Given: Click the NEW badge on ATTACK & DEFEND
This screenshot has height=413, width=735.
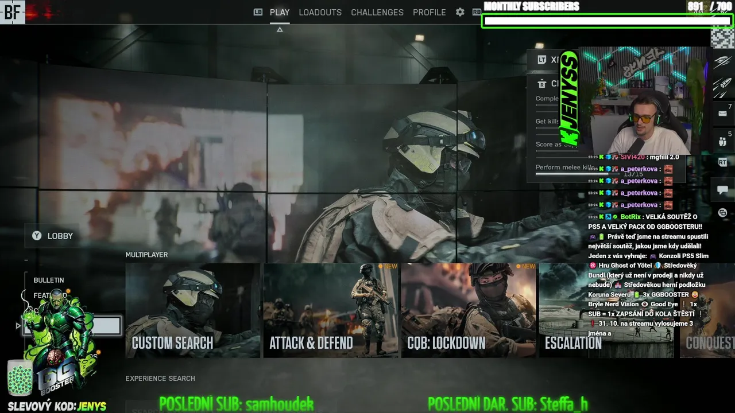Looking at the screenshot, I should [x=388, y=266].
